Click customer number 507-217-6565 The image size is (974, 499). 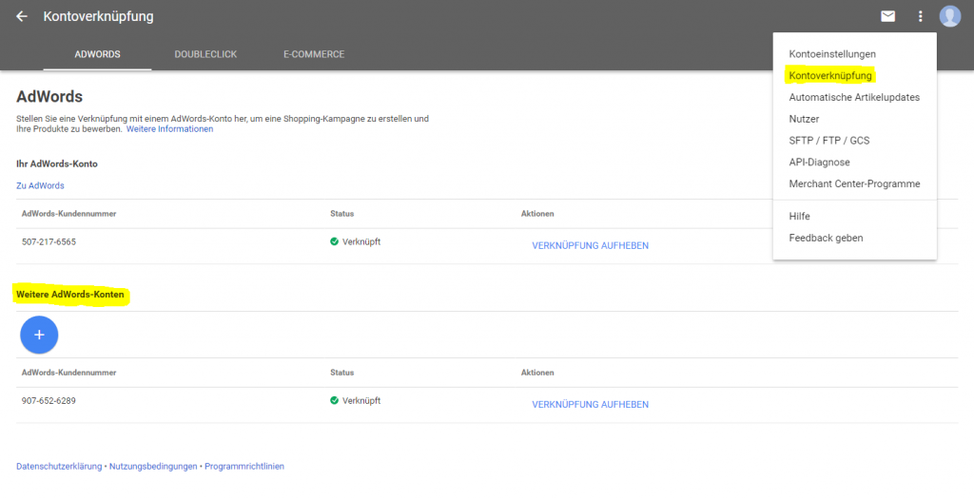tap(49, 242)
